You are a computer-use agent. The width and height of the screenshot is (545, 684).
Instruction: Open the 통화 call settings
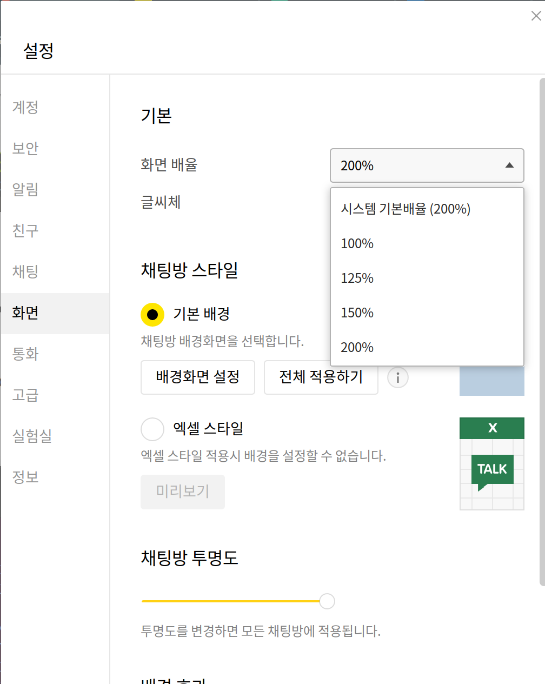pyautogui.click(x=24, y=354)
